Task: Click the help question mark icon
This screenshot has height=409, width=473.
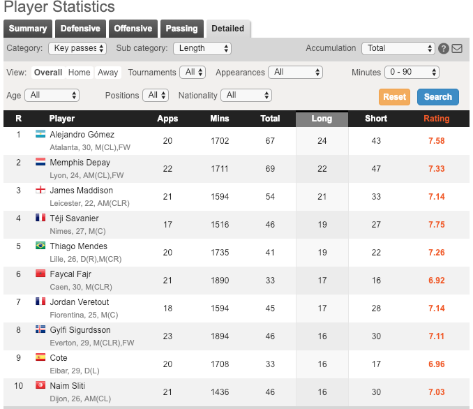Action: click(x=444, y=49)
